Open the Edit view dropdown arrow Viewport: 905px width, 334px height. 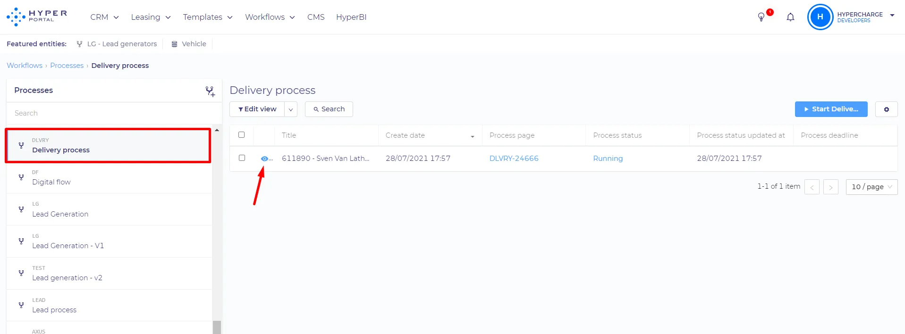click(291, 109)
